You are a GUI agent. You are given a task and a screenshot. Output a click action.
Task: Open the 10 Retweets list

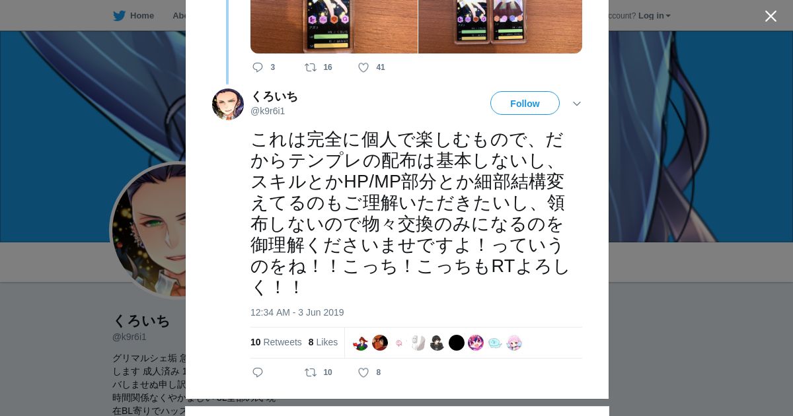[276, 342]
